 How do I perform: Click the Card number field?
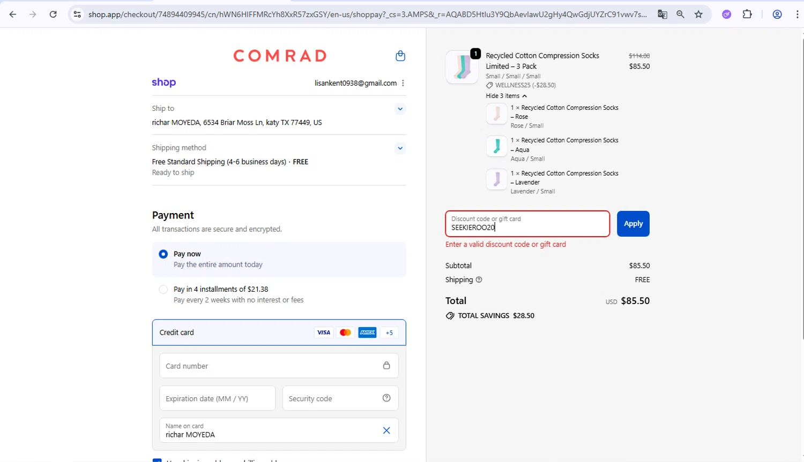click(x=279, y=366)
